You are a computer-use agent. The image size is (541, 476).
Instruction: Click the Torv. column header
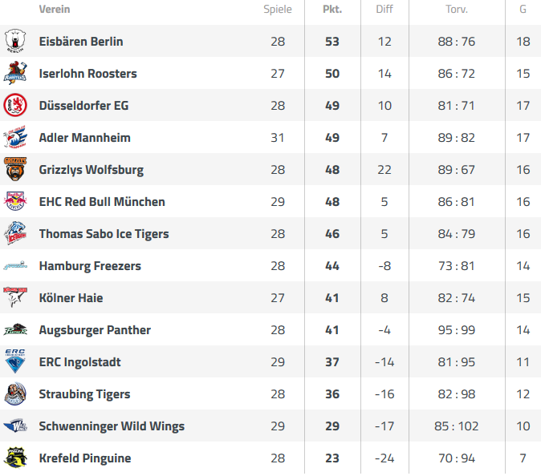click(457, 10)
